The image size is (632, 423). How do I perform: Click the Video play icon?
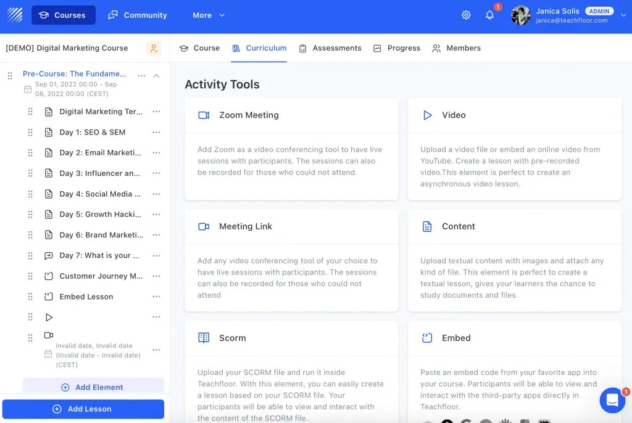[427, 115]
